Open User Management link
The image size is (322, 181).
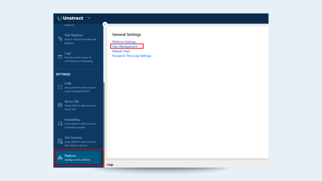[x=125, y=47]
